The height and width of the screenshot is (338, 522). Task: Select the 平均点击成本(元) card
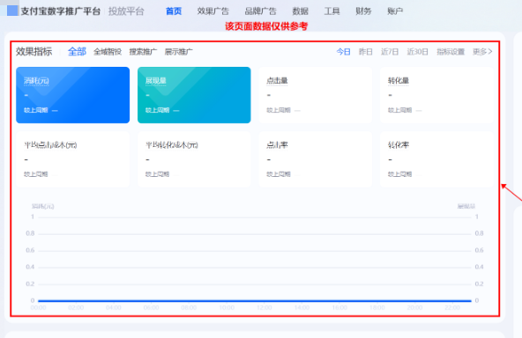[73, 159]
